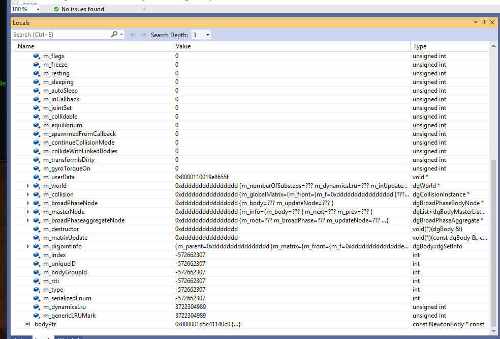Click the forward arrow next to search

click(144, 35)
